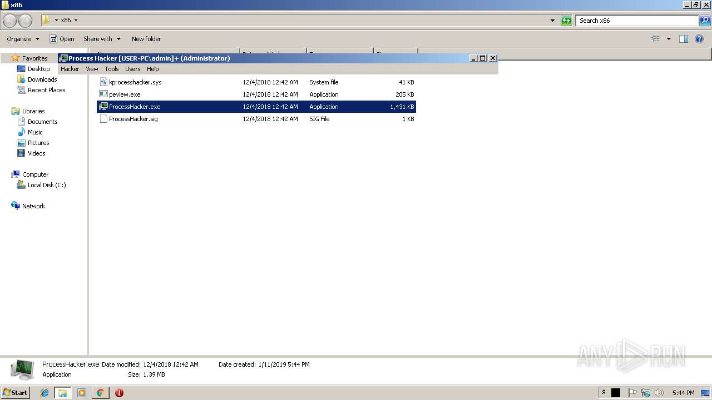Open the View menu in Process Hacker
Viewport: 712px width, 400px height.
[92, 69]
